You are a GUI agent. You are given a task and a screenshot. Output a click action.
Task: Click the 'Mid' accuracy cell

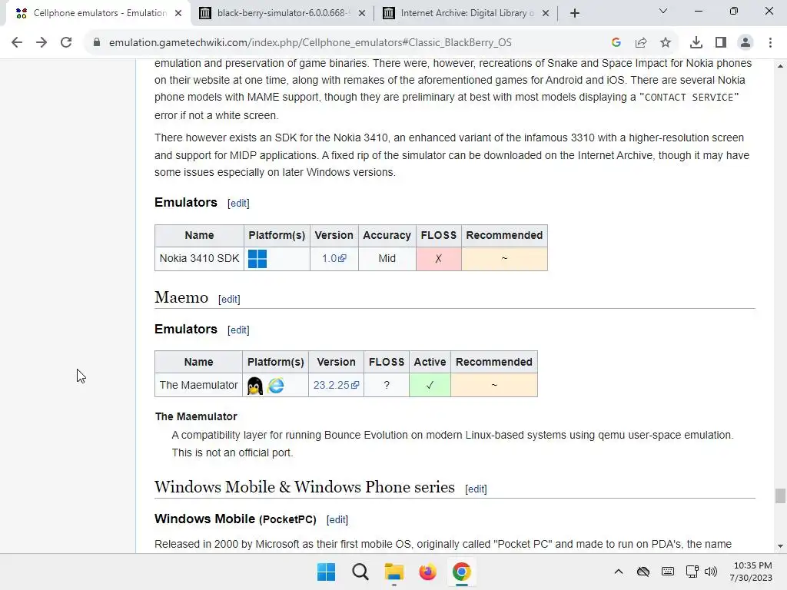pyautogui.click(x=387, y=258)
